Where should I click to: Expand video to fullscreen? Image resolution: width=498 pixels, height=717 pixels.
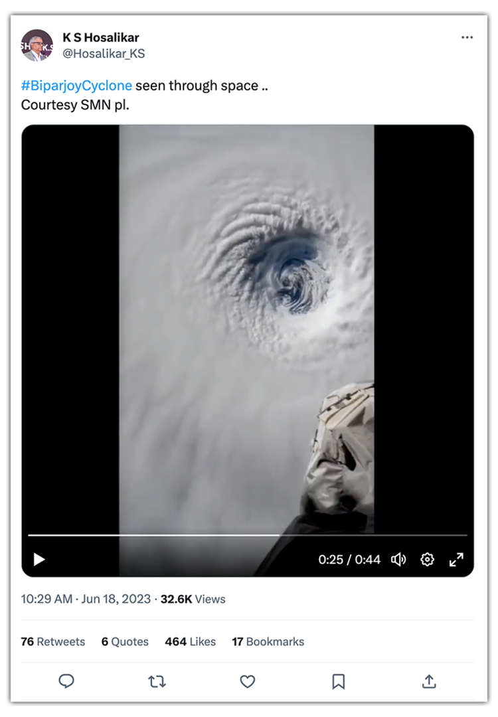[x=456, y=559]
